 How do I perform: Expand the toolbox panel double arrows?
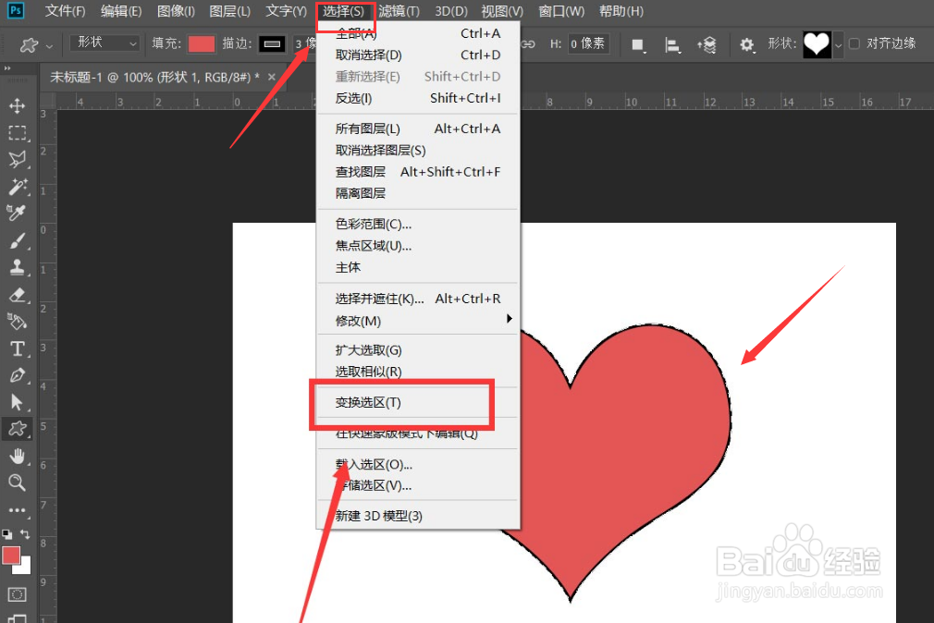7,68
